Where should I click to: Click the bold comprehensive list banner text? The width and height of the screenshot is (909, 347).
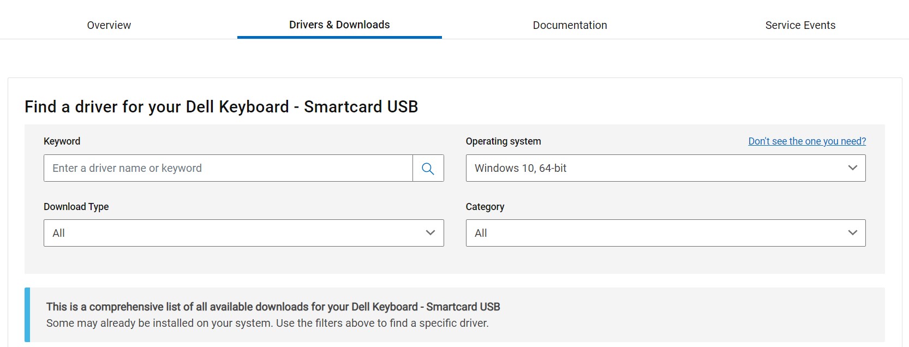pos(273,307)
